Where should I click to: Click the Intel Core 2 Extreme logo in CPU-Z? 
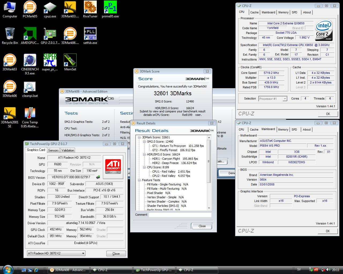[x=324, y=30]
